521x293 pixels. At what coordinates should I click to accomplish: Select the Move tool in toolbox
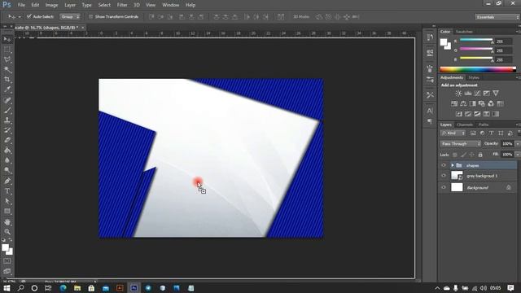tap(7, 40)
